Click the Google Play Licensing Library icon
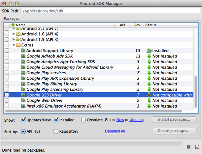Viewport: 202px width, 154px height. 23,89
